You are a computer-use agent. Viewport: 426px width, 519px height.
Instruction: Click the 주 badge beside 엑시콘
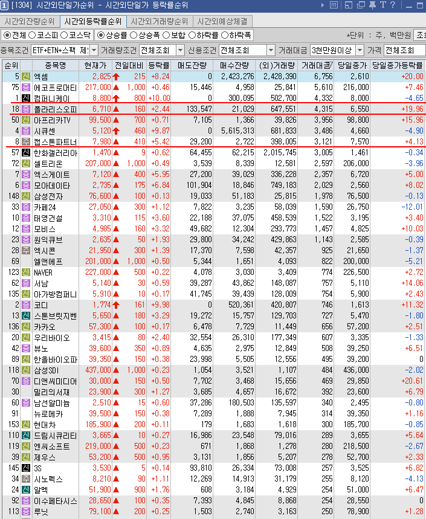pyautogui.click(x=26, y=251)
